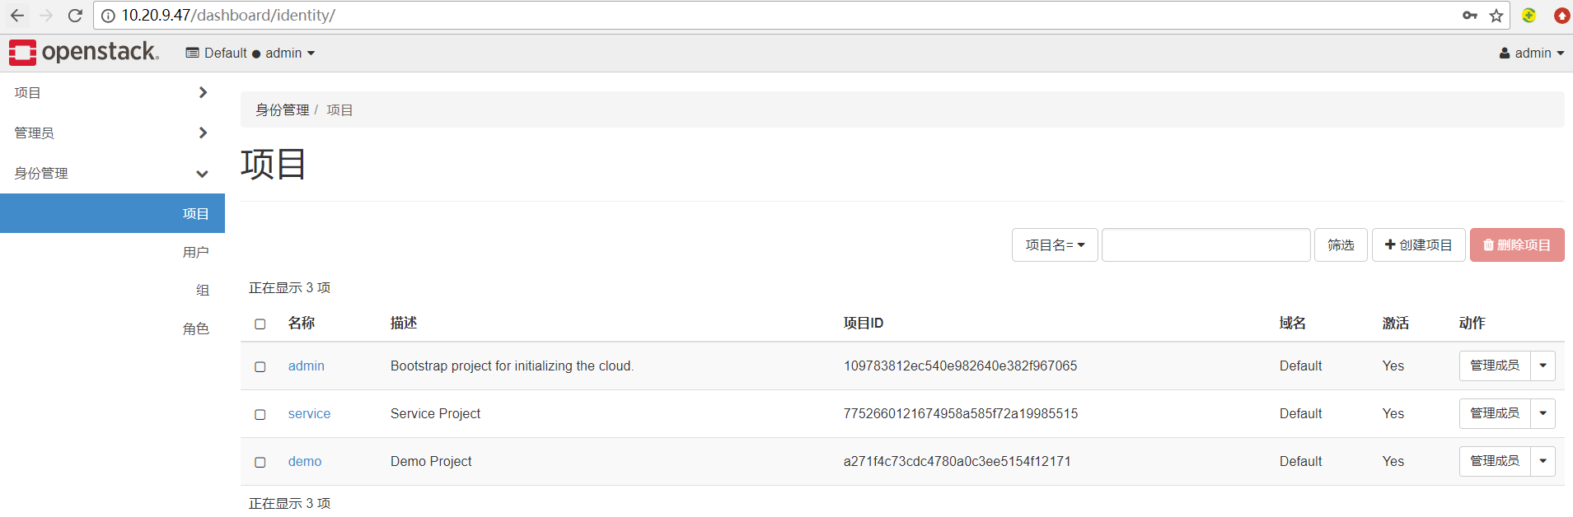This screenshot has height=517, width=1573.
Task: Check the checkbox for the demo project row
Action: (260, 462)
